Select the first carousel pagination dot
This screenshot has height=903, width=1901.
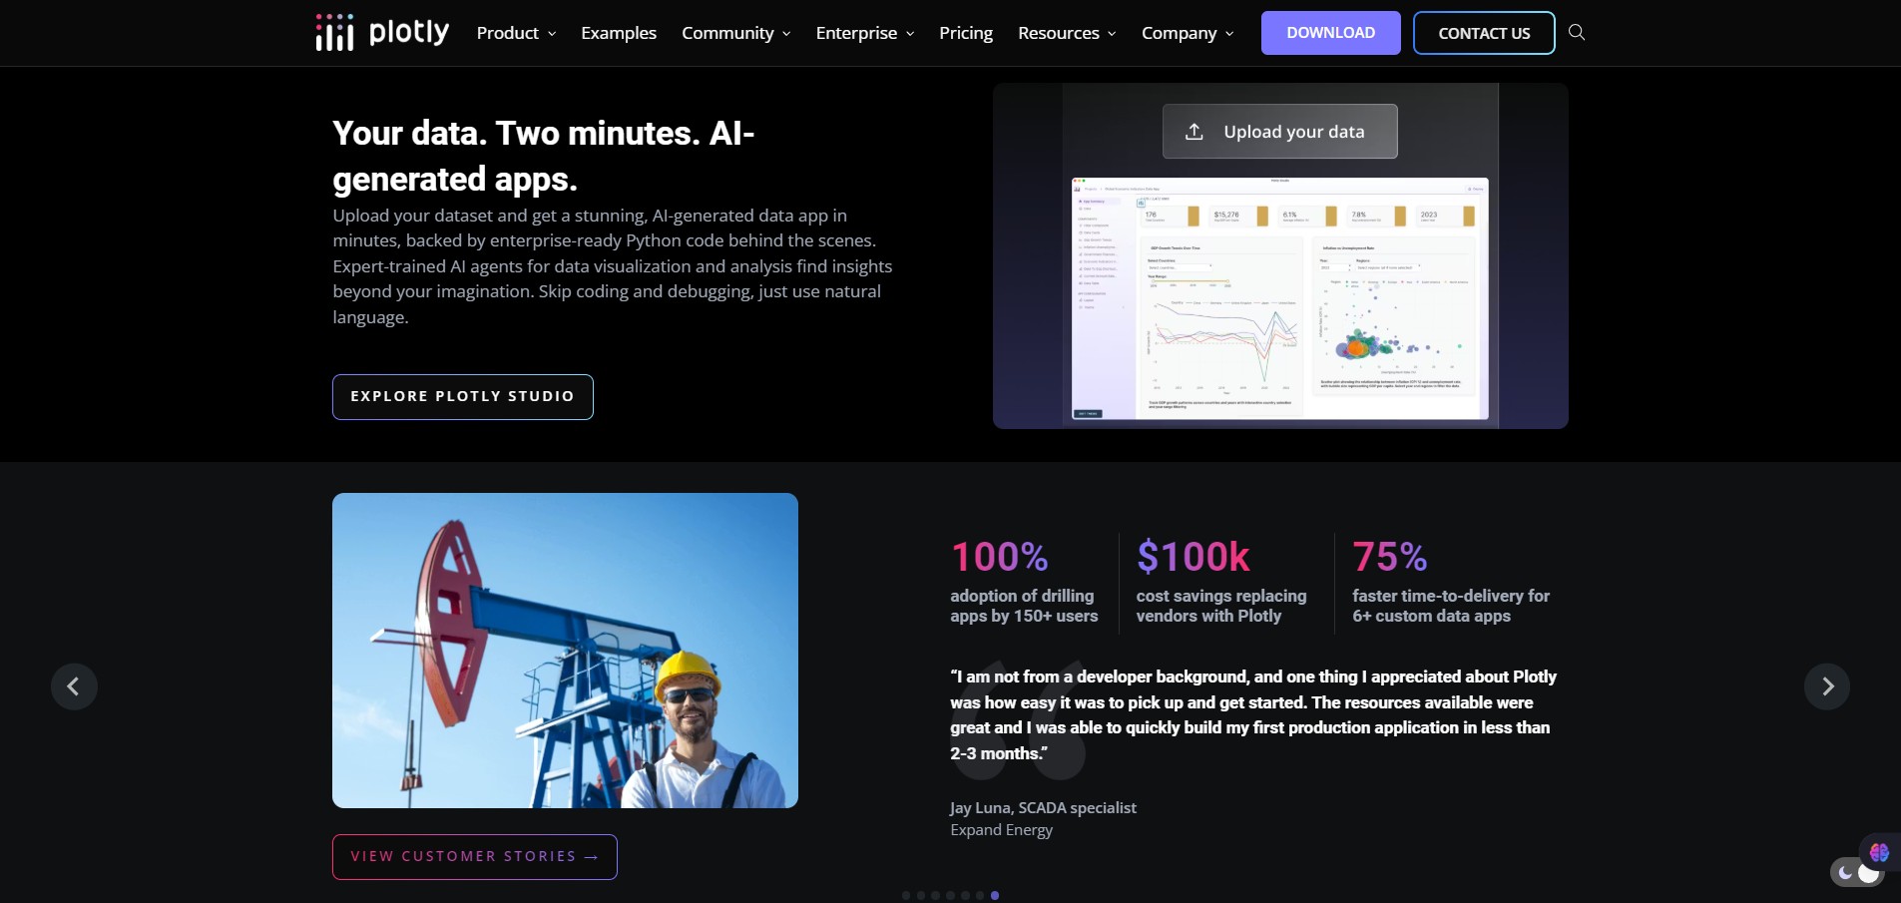pyautogui.click(x=906, y=896)
